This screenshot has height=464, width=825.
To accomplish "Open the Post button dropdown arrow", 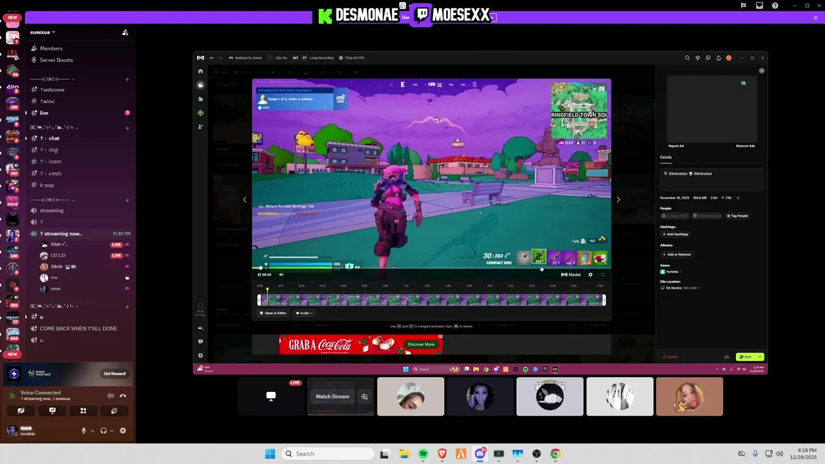I will 760,357.
